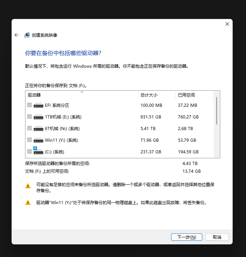Click the drive list vertical scrollbar
The image size is (246, 257).
(x=217, y=124)
